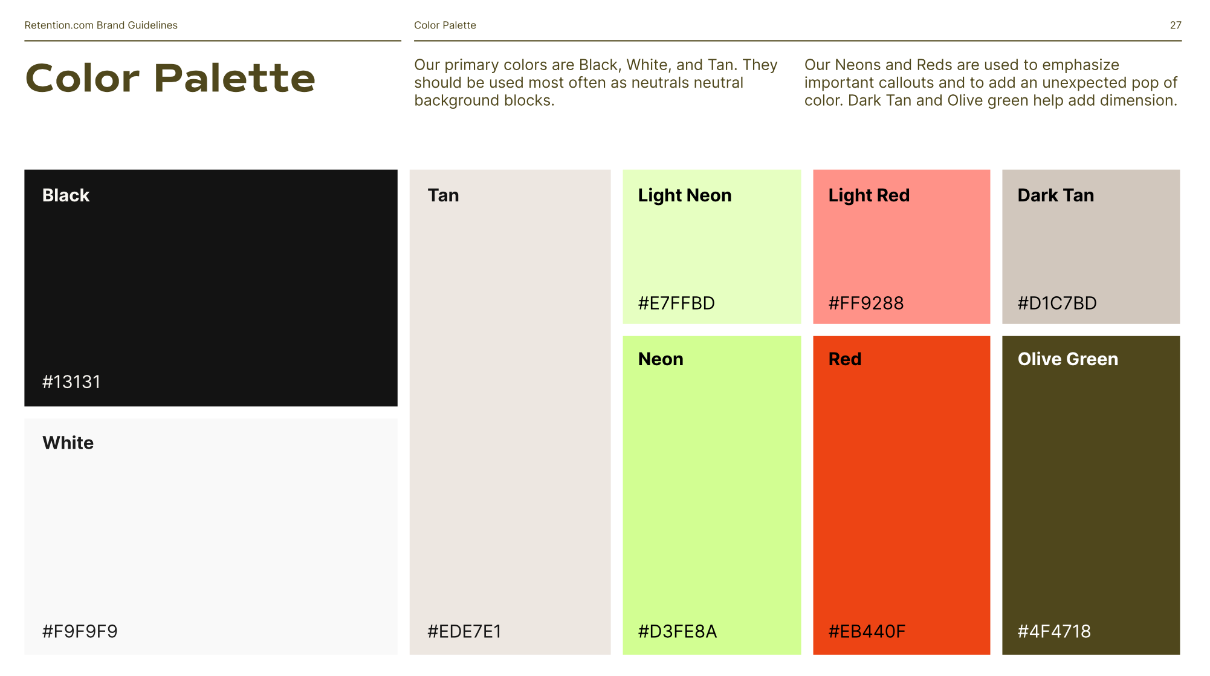The height and width of the screenshot is (676, 1210).
Task: Click the #D1C7BD hex value
Action: pos(1057,303)
